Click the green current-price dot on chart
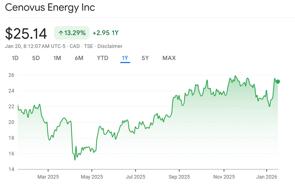Image resolution: width=295 pixels, height=187 pixels. pyautogui.click(x=278, y=82)
